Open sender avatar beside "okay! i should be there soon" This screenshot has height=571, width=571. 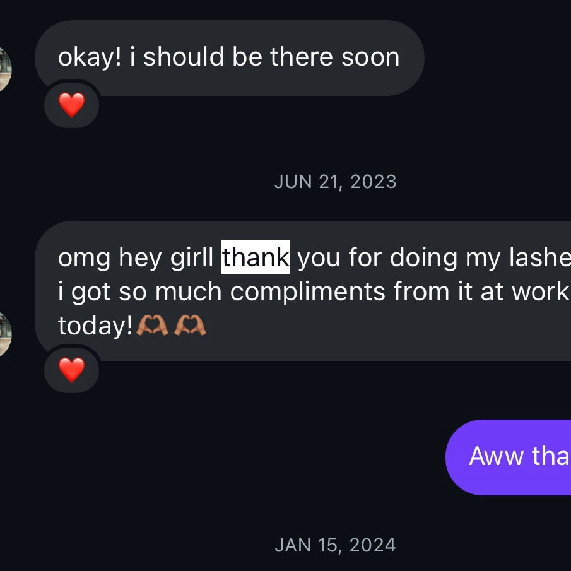pyautogui.click(x=5, y=69)
